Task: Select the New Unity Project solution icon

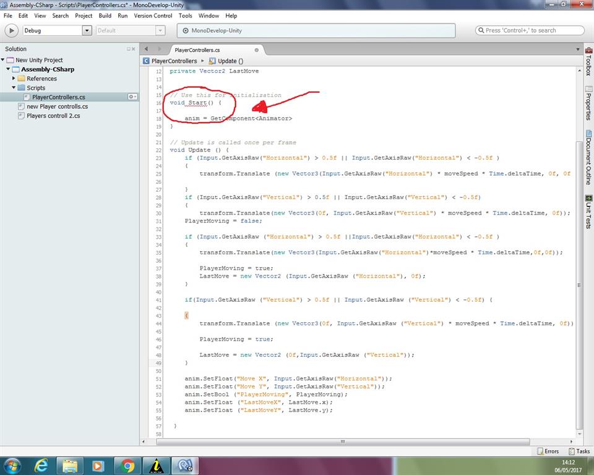Action: coord(11,60)
